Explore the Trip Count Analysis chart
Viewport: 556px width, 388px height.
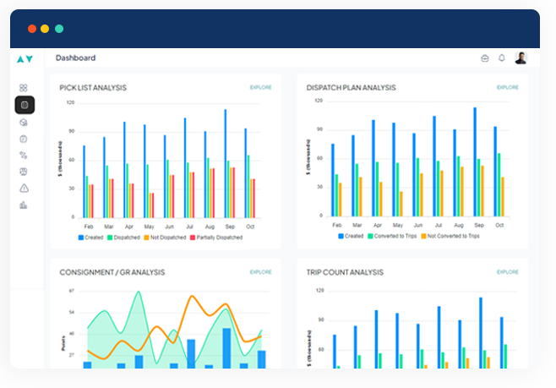point(508,272)
